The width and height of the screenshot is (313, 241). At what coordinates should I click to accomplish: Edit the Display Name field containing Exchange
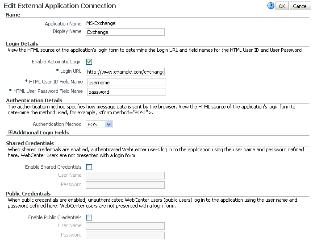click(125, 32)
